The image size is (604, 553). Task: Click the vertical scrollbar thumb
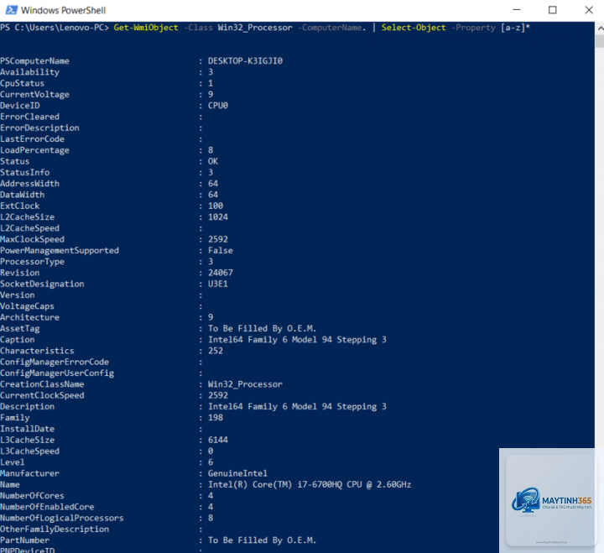(600, 41)
